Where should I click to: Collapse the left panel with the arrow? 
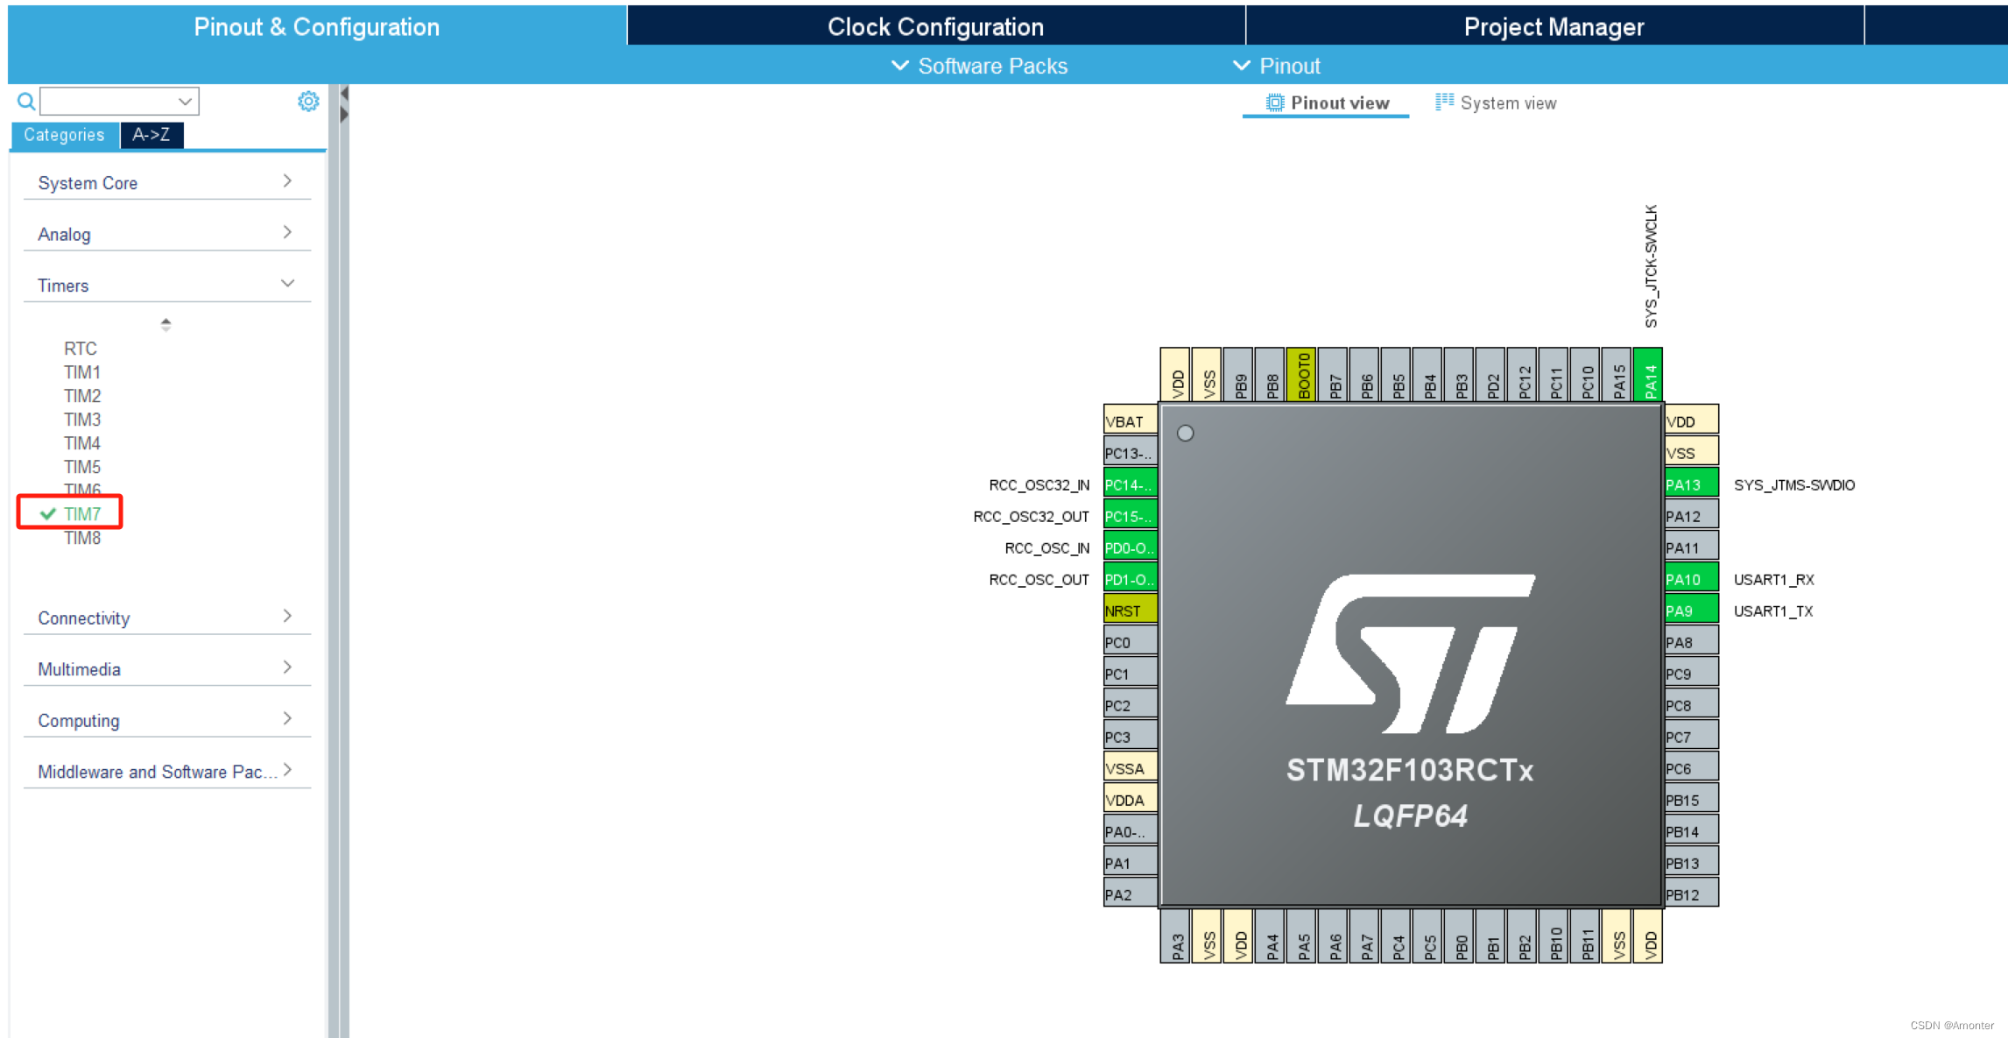click(344, 93)
